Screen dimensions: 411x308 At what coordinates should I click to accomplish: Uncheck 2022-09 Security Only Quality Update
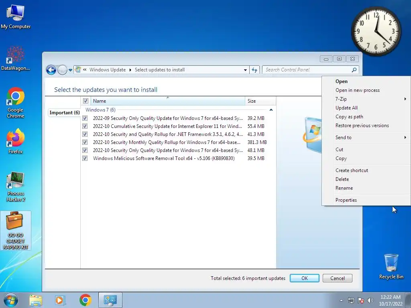pos(85,118)
